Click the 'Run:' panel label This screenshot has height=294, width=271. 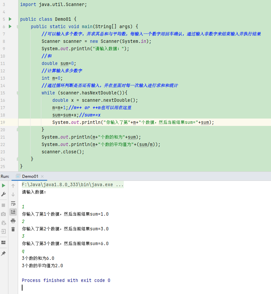pos(5,176)
